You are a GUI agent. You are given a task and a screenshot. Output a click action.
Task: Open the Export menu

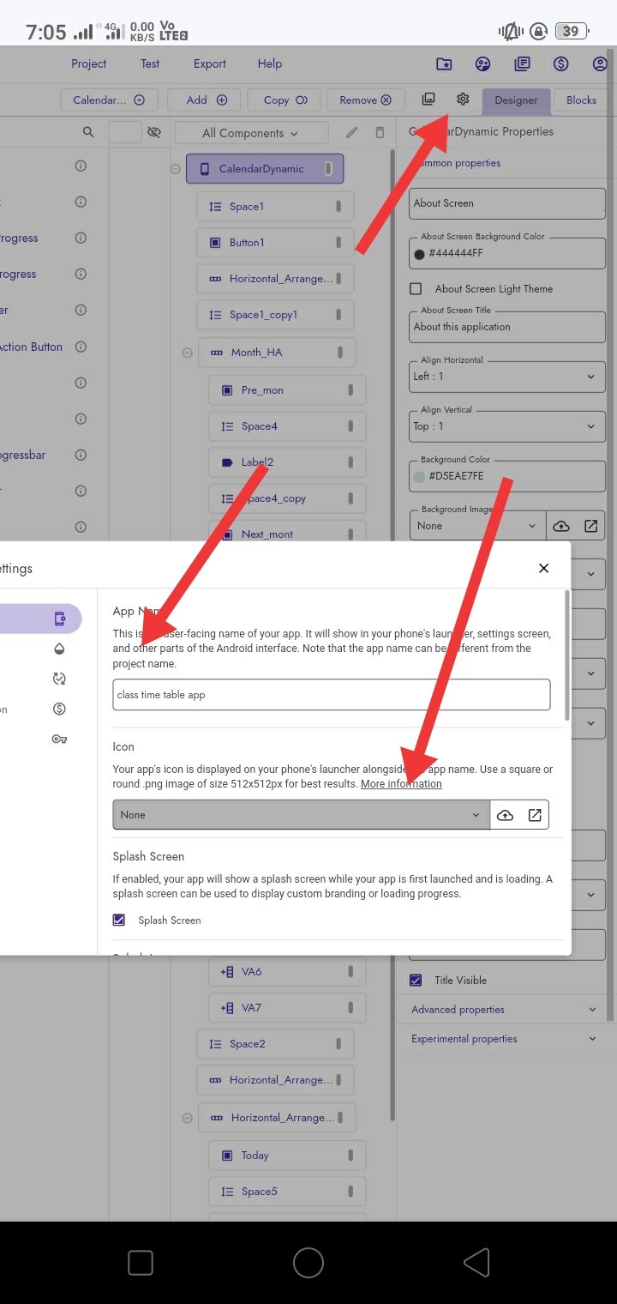[210, 63]
